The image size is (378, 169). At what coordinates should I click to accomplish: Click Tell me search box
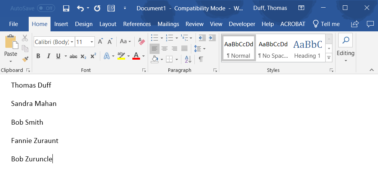tap(326, 24)
